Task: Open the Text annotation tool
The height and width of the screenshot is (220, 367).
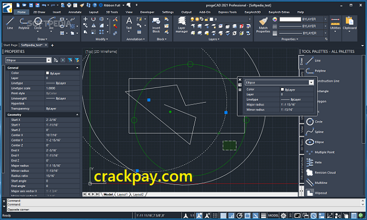Action: click(x=129, y=23)
